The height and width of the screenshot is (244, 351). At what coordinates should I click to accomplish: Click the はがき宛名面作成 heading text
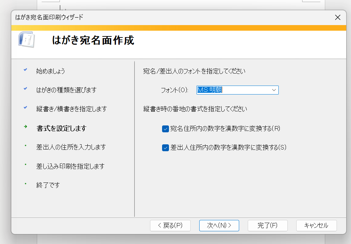[x=93, y=41]
